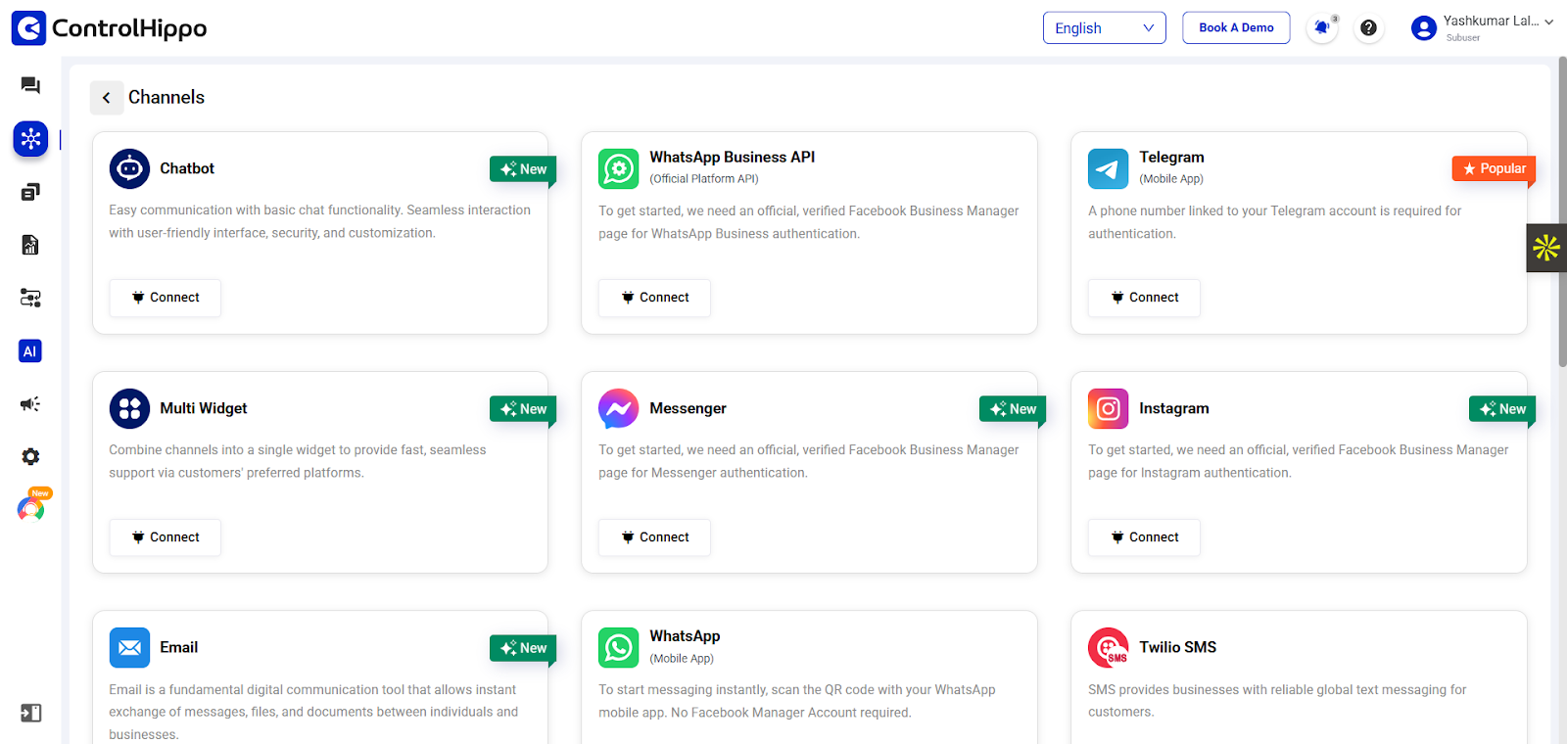Click the Subuser label under username

pyautogui.click(x=1463, y=38)
